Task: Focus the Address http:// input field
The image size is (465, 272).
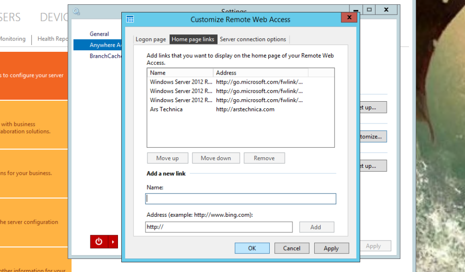Action: 219,227
